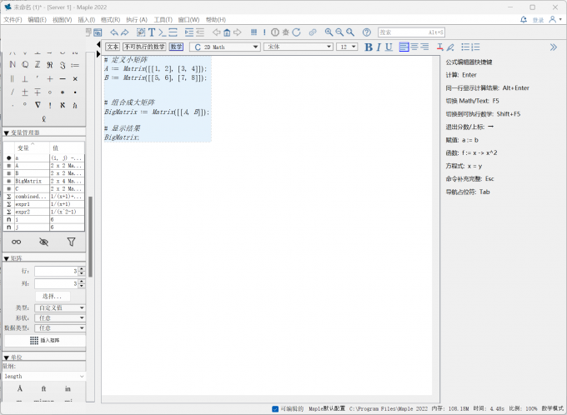Open the 工具(T) menu

coord(163,19)
